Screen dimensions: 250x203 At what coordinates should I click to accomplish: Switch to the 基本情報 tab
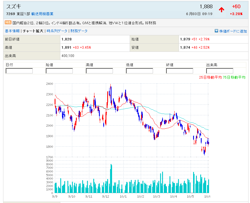pos(12,31)
